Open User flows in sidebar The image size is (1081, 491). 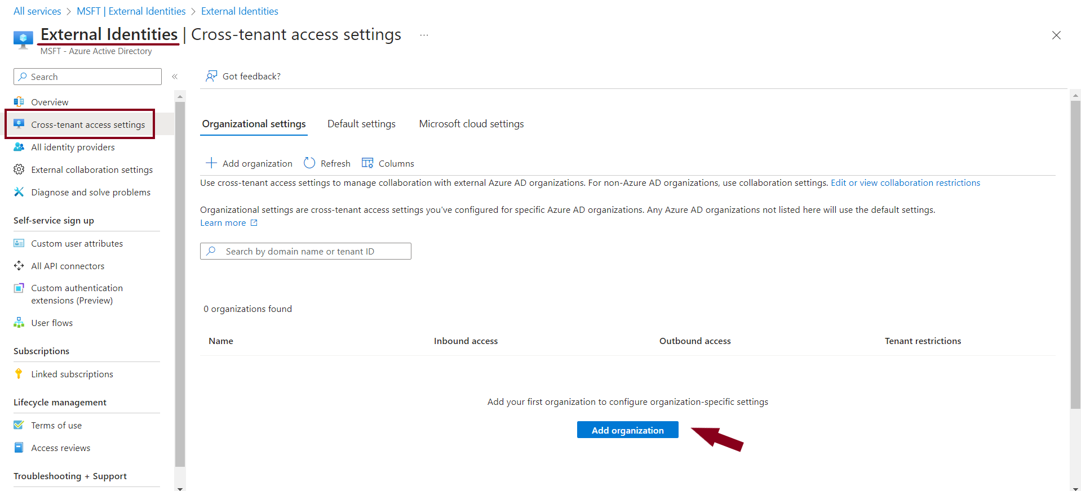[51, 323]
